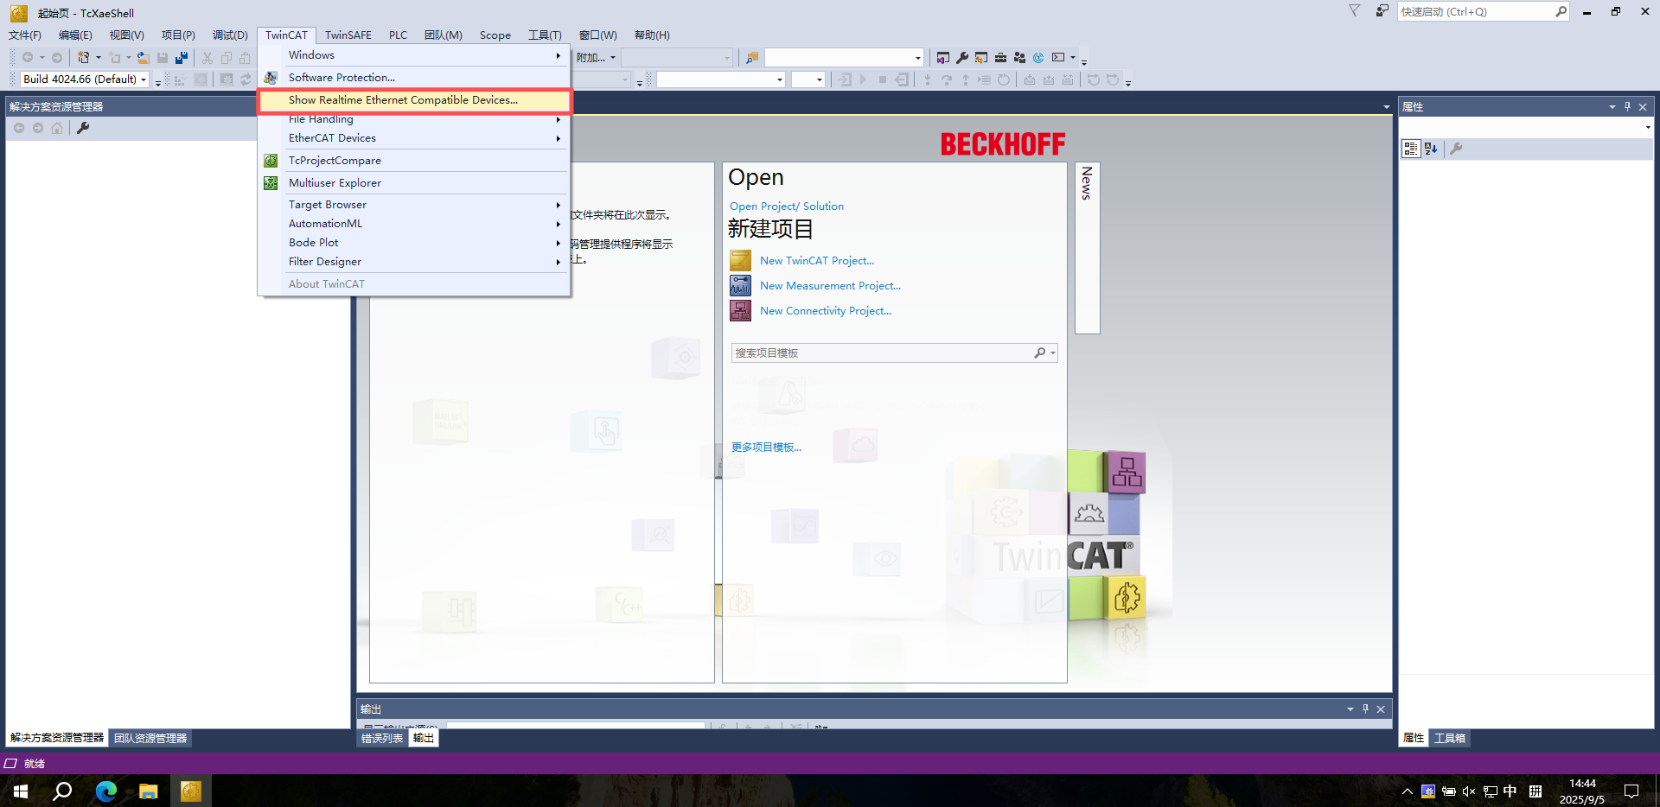This screenshot has height=807, width=1660.
Task: Open the search combo box next to Find in Files
Action: tap(844, 58)
